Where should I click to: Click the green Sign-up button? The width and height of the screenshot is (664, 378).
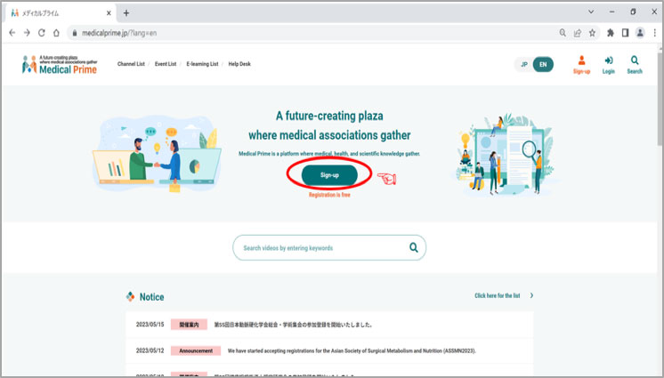tap(329, 175)
